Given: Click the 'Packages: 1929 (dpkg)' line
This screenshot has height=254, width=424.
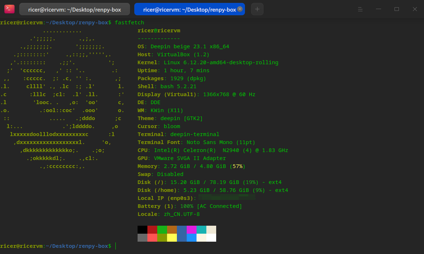Looking at the screenshot, I should pyautogui.click(x=172, y=78).
